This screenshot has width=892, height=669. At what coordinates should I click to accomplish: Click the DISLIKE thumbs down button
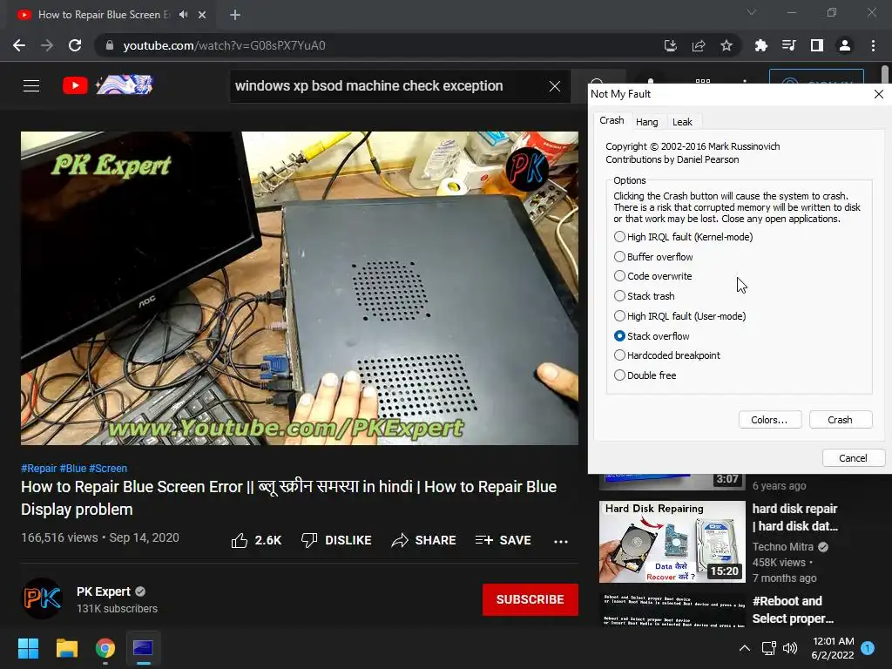tap(336, 540)
